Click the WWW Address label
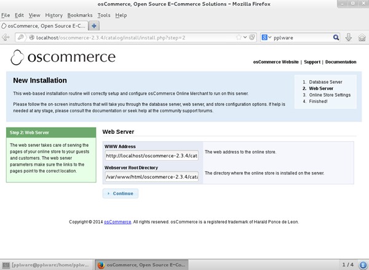369x270 pixels. coord(120,147)
